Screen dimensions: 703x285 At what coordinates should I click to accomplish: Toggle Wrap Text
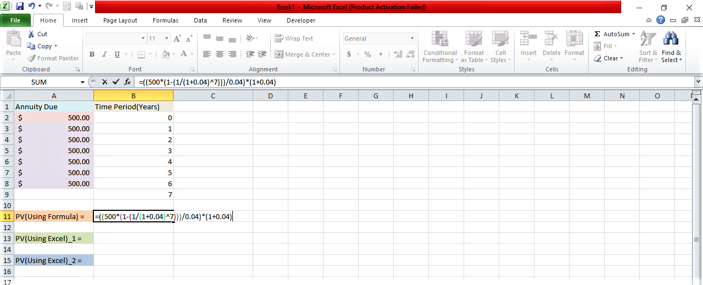point(294,38)
